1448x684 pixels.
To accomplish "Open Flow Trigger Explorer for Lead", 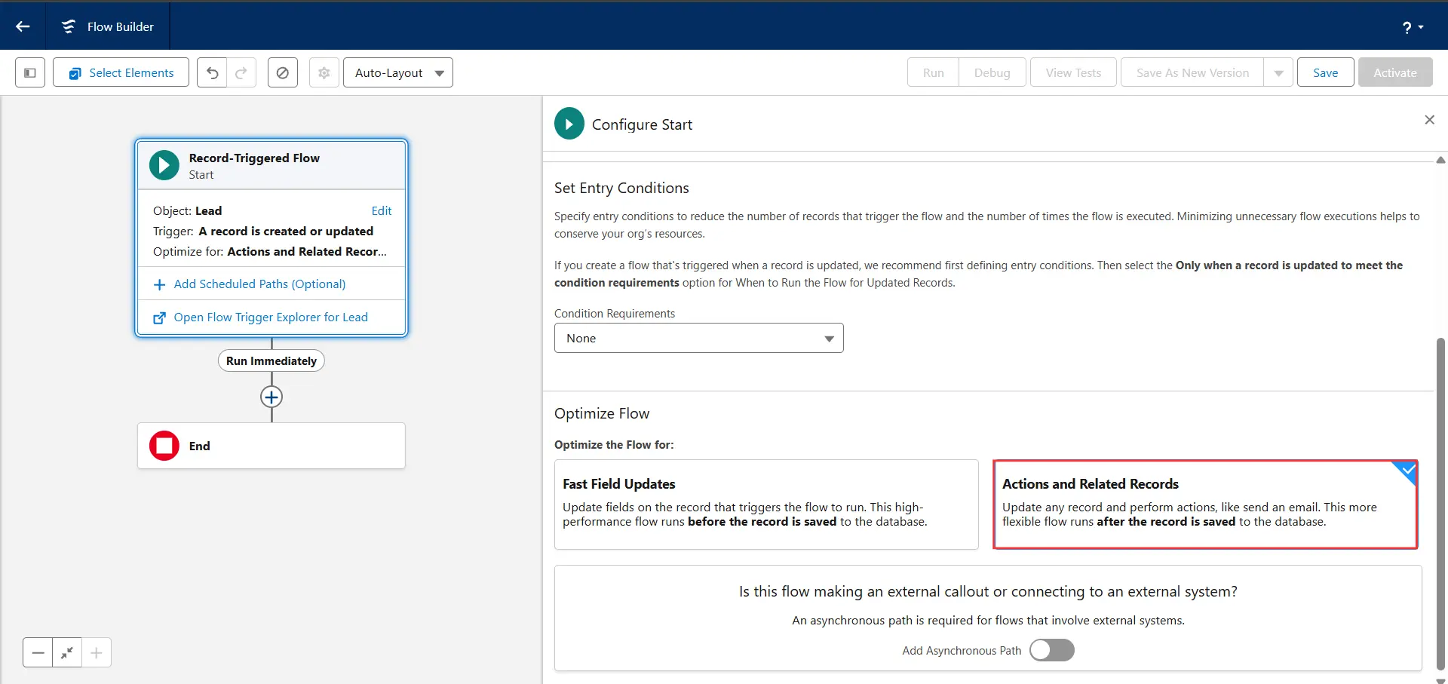I will 271,317.
